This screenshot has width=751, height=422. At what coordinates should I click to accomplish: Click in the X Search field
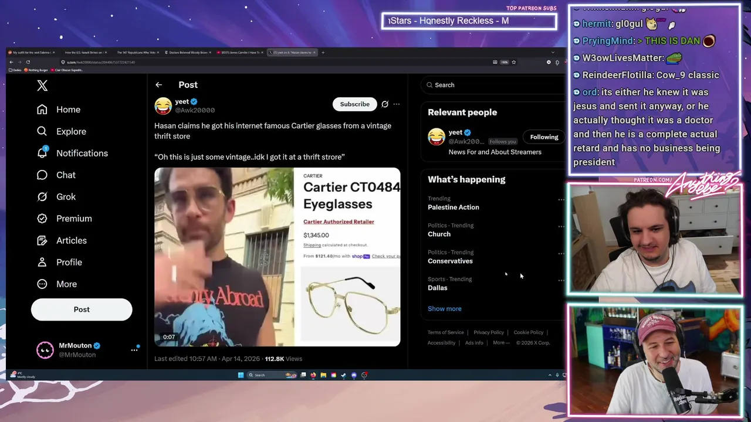(493, 85)
